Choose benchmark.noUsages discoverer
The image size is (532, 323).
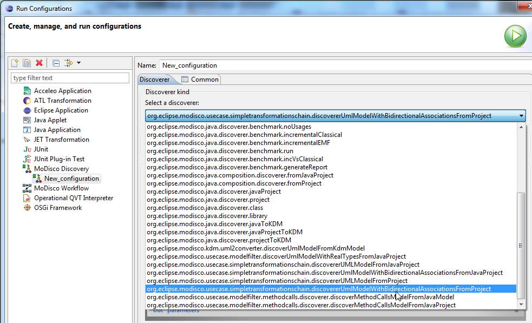click(x=331, y=127)
